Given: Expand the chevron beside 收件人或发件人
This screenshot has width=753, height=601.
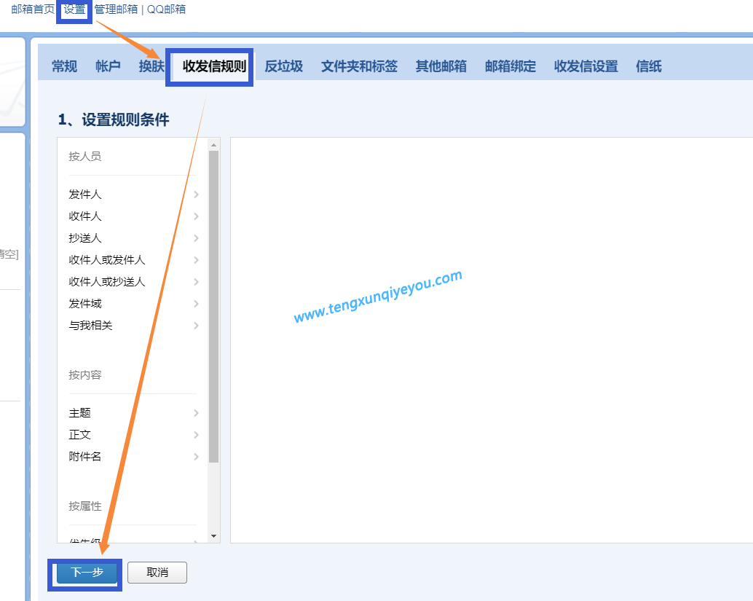Looking at the screenshot, I should click(196, 260).
